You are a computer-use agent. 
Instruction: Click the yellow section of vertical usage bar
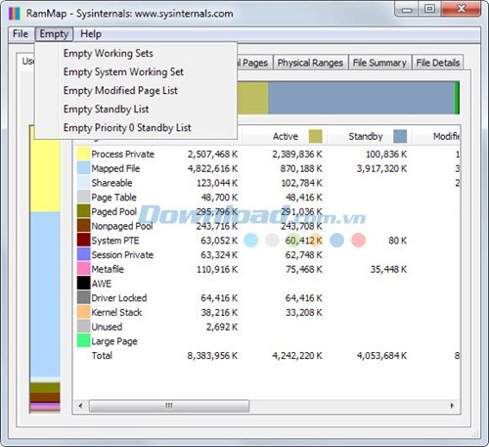(x=45, y=176)
